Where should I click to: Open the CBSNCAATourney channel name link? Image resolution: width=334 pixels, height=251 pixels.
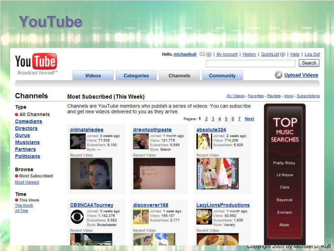click(x=92, y=205)
